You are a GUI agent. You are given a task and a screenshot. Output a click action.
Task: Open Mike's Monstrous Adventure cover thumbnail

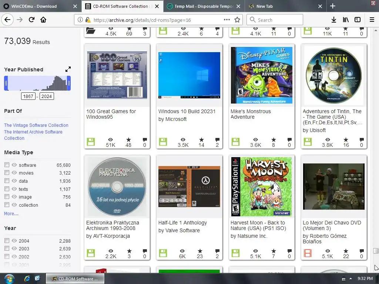click(262, 75)
